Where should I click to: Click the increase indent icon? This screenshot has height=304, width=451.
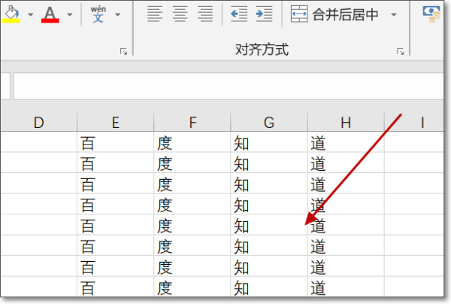263,14
